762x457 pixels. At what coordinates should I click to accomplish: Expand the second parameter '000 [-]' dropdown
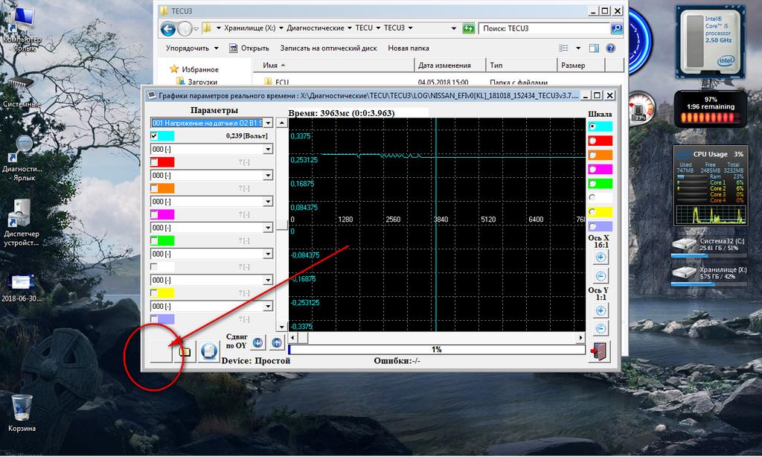pyautogui.click(x=268, y=149)
